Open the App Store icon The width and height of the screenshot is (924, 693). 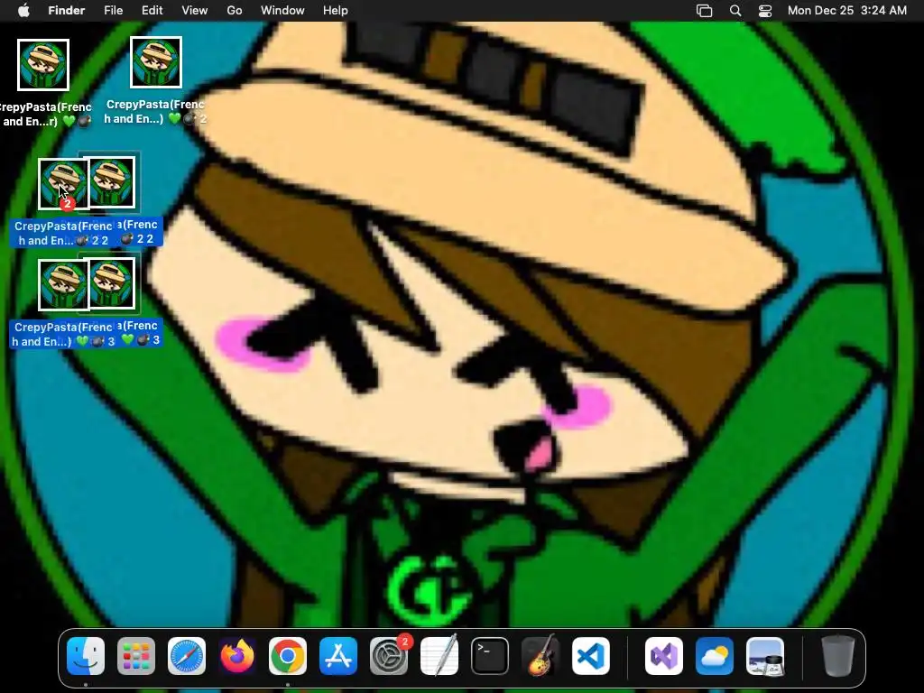tap(338, 656)
